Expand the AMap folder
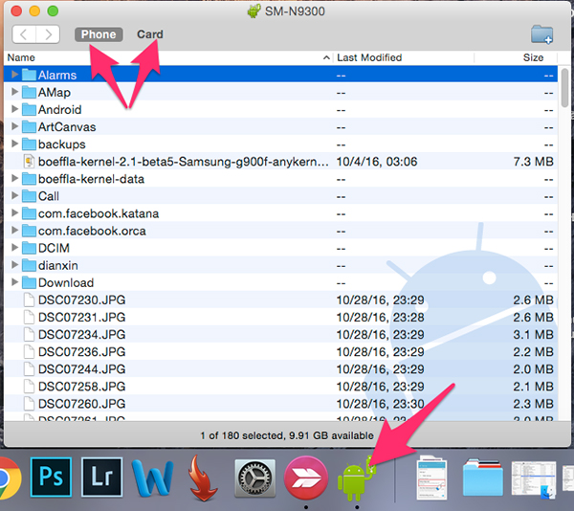 point(14,92)
